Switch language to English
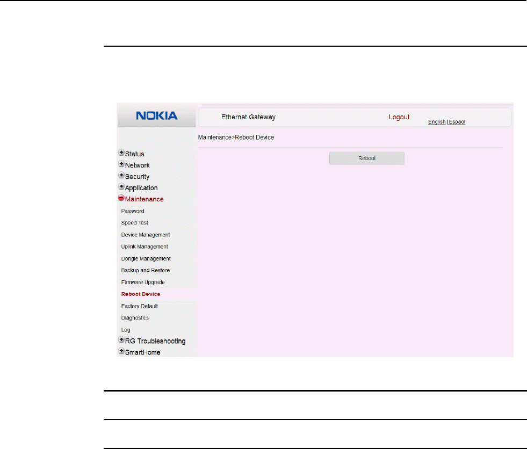 pos(437,122)
